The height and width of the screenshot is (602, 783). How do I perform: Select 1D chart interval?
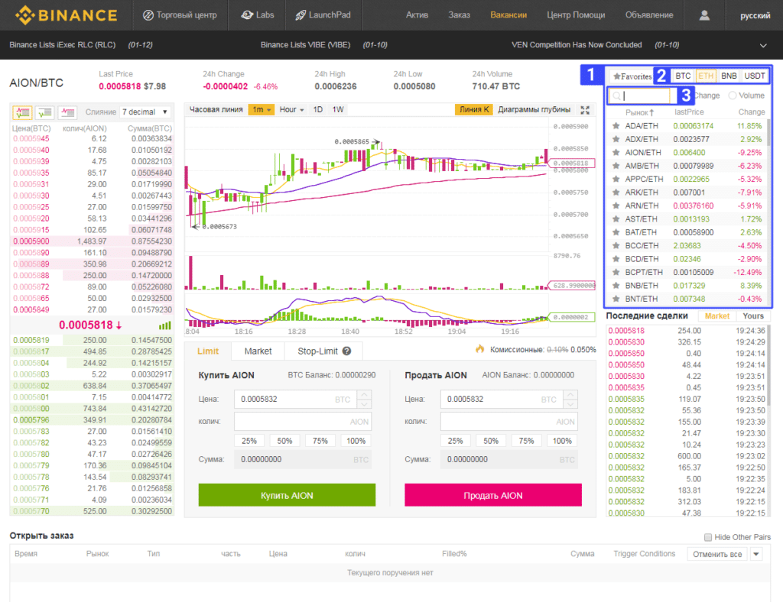click(317, 110)
